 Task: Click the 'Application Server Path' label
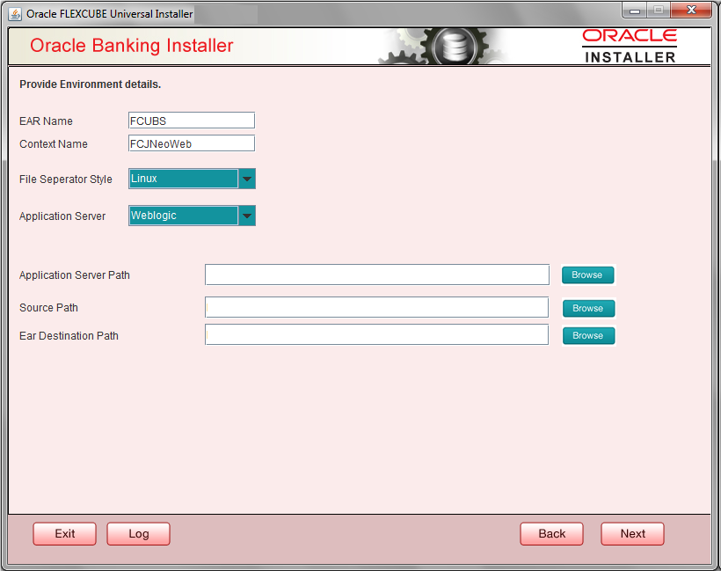click(75, 275)
